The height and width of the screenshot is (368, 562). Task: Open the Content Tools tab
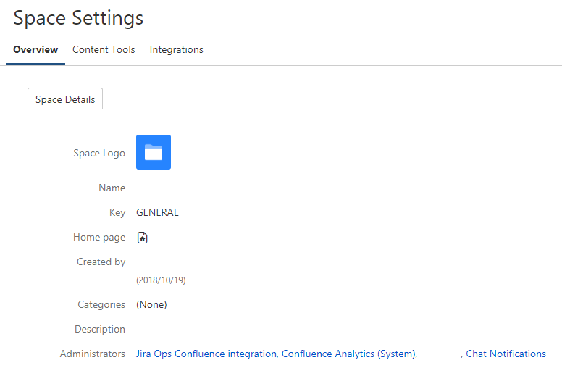point(104,49)
